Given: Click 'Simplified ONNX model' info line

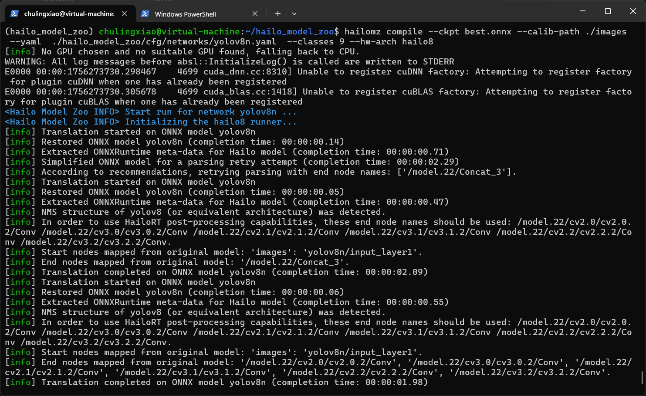Looking at the screenshot, I should (232, 162).
